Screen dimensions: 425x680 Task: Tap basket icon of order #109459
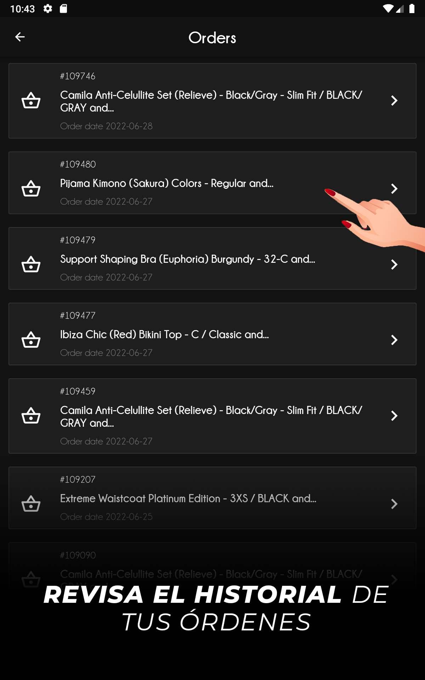[31, 416]
